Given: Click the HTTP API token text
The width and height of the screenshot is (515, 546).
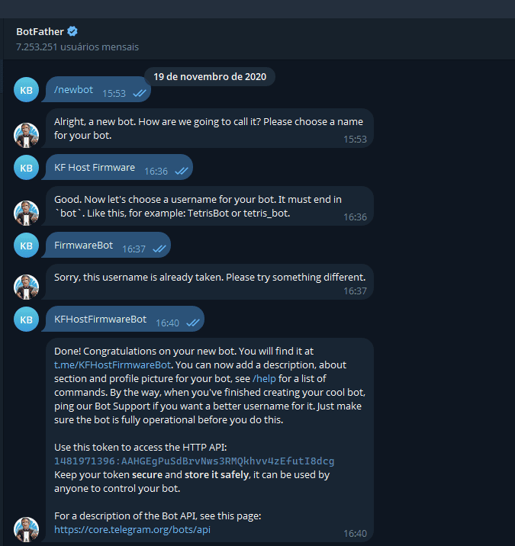Looking at the screenshot, I should 194,461.
